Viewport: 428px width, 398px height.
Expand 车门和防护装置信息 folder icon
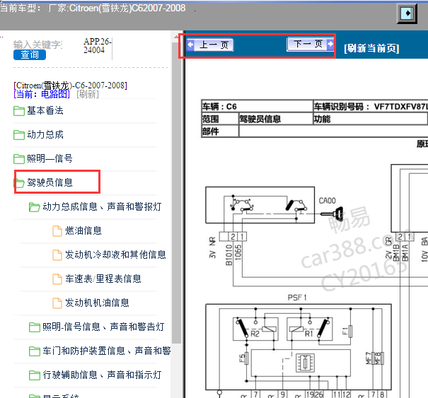coord(35,351)
